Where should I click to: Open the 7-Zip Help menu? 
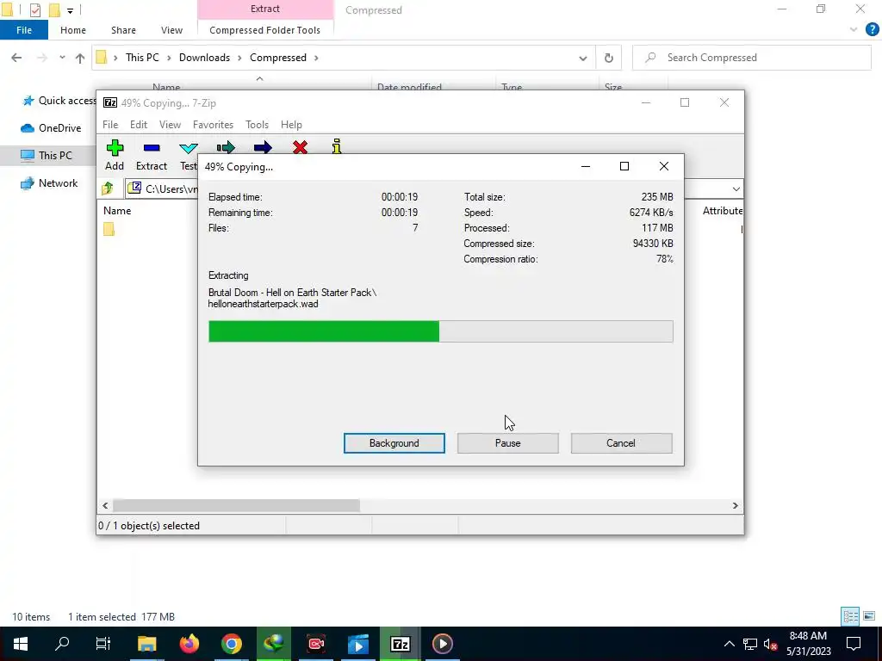pos(291,125)
